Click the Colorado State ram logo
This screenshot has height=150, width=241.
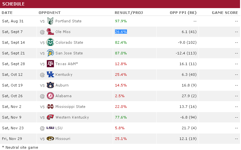(50, 42)
